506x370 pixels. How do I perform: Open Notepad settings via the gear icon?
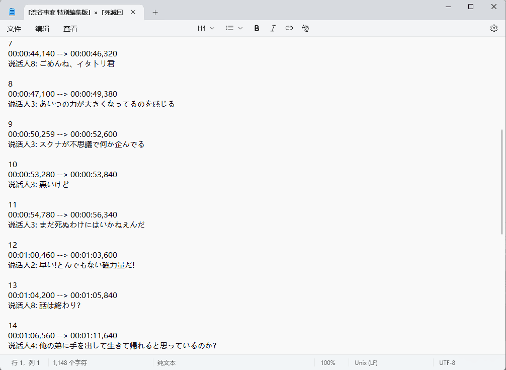493,29
